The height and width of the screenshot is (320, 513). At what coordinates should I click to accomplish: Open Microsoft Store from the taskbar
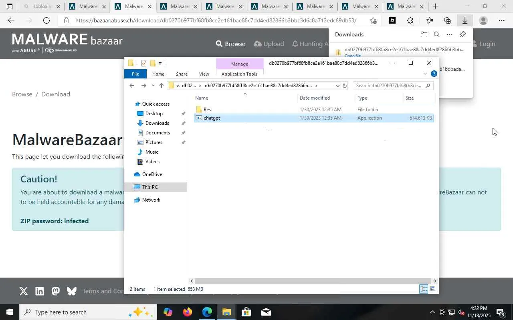246,312
